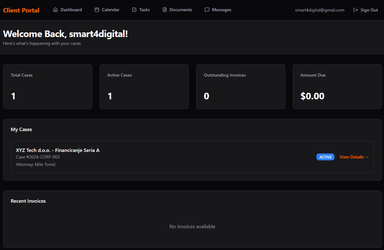Image resolution: width=384 pixels, height=250 pixels.
Task: Click the chat bubble icon next to Messages
Action: pos(207,10)
